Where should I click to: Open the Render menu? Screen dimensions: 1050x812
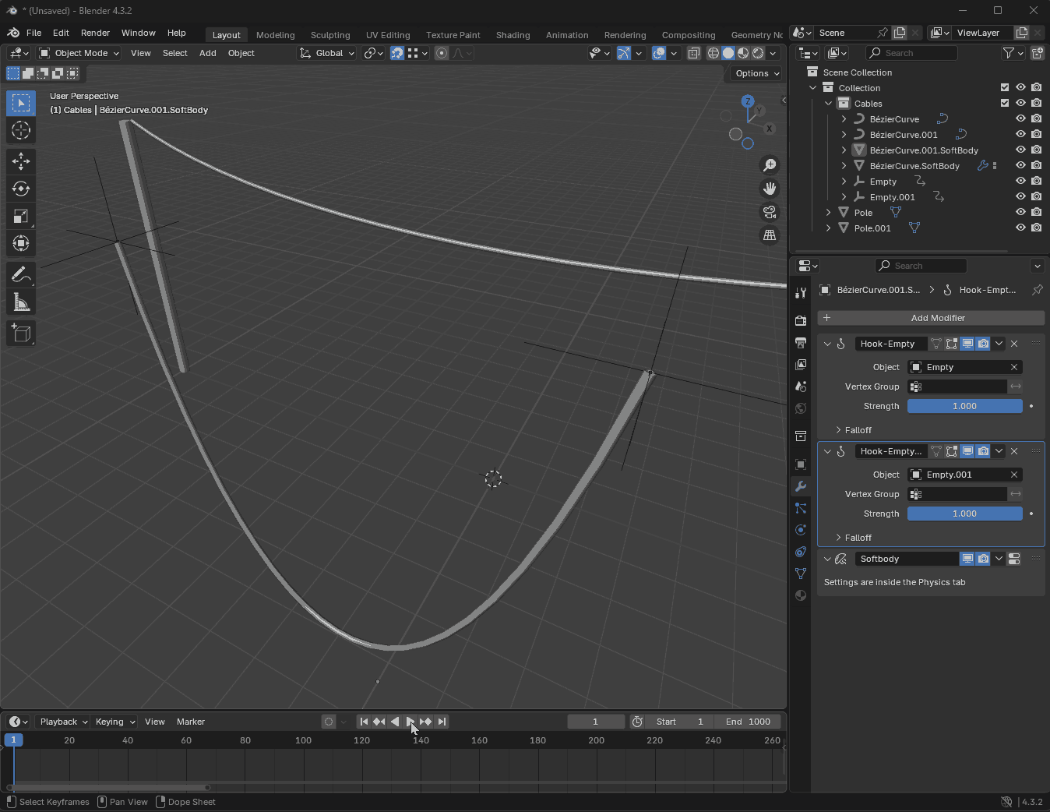coord(95,33)
